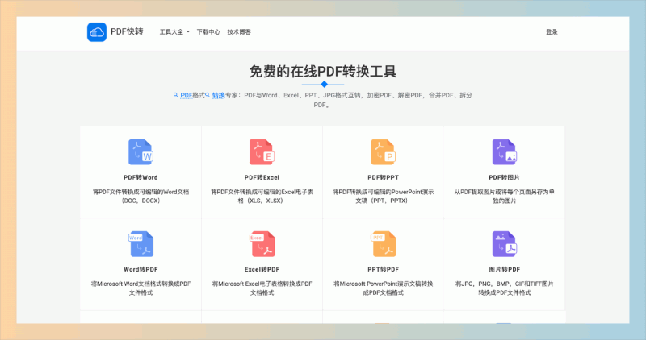Expand the 工具大全 dropdown menu
Viewport: 646px width, 340px height.
(174, 32)
